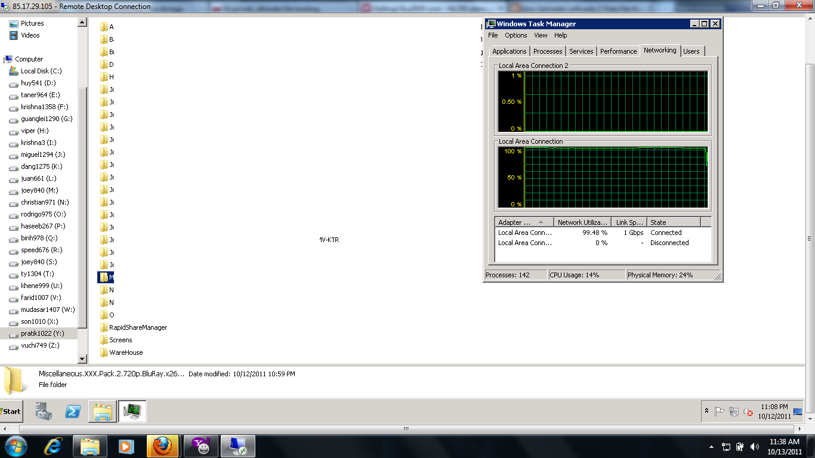Viewport: 815px width, 458px height.
Task: Open Server Manager in the remote taskbar
Action: (x=44, y=411)
